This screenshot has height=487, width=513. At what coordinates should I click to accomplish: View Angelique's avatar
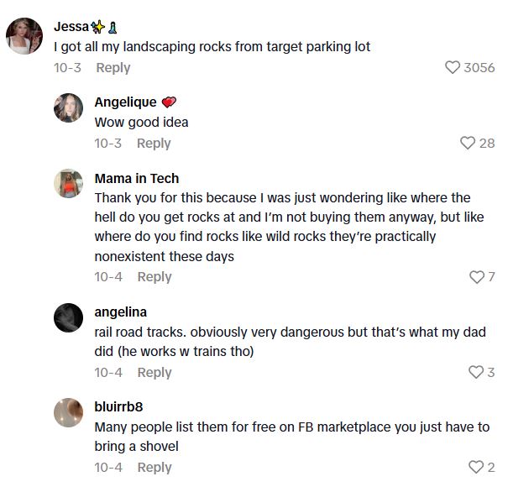(69, 107)
